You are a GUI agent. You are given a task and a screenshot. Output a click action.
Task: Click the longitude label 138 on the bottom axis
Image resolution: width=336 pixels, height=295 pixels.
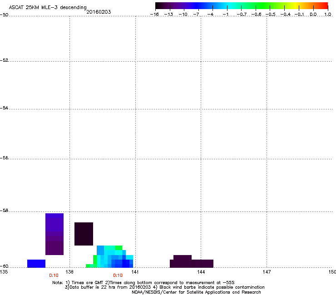coord(69,272)
